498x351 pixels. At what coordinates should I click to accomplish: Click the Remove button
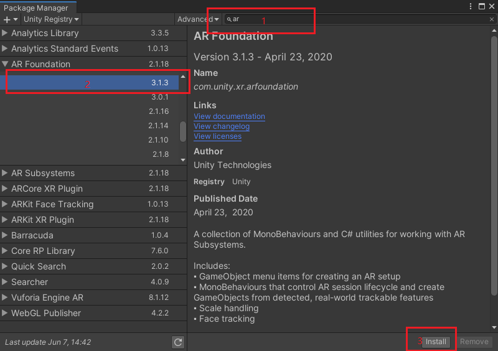(474, 342)
